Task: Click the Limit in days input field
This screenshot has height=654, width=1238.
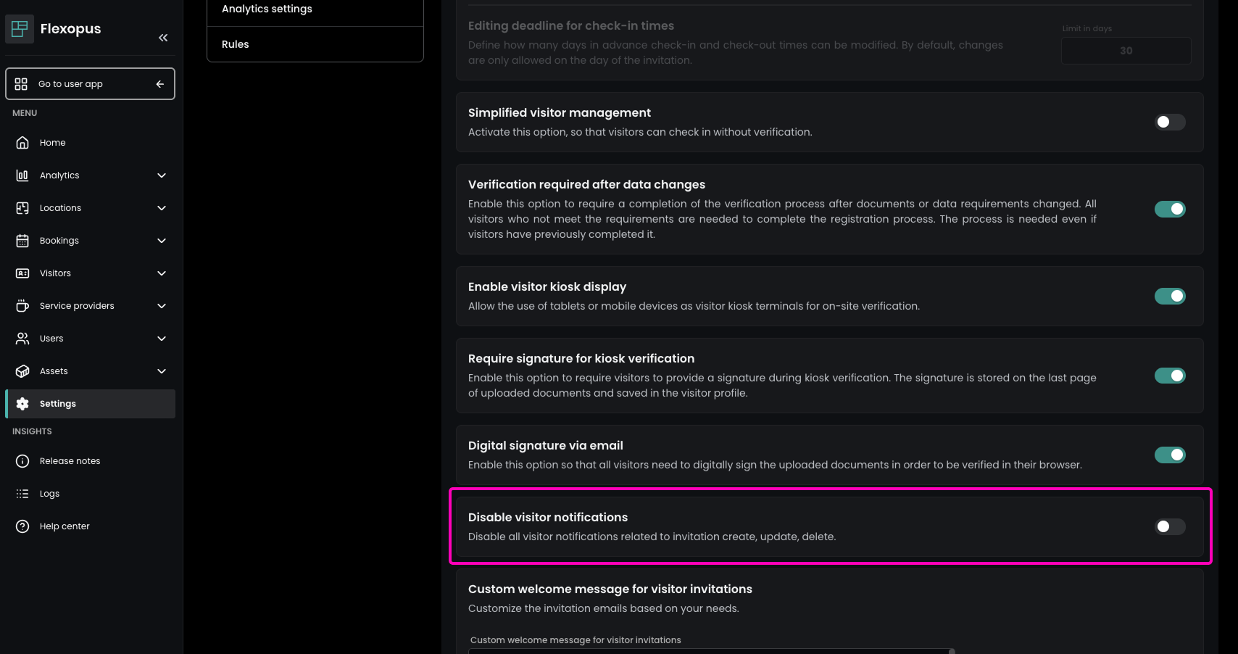Action: (1126, 51)
